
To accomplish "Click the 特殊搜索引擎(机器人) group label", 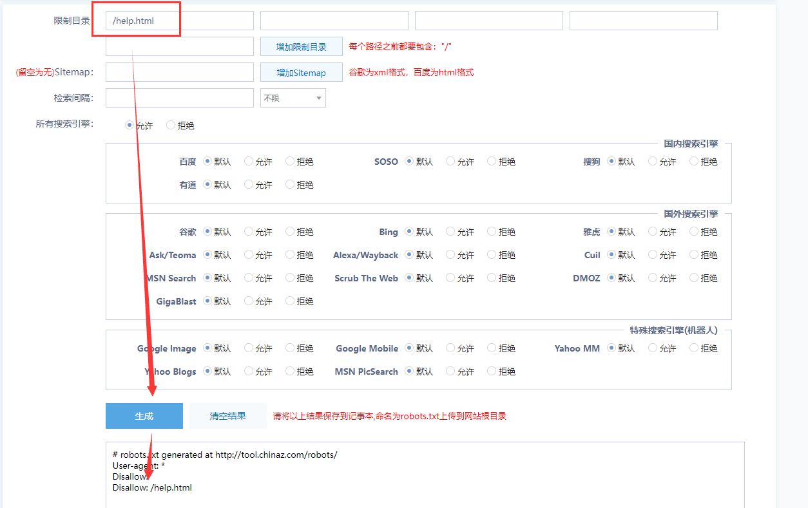I will point(673,330).
